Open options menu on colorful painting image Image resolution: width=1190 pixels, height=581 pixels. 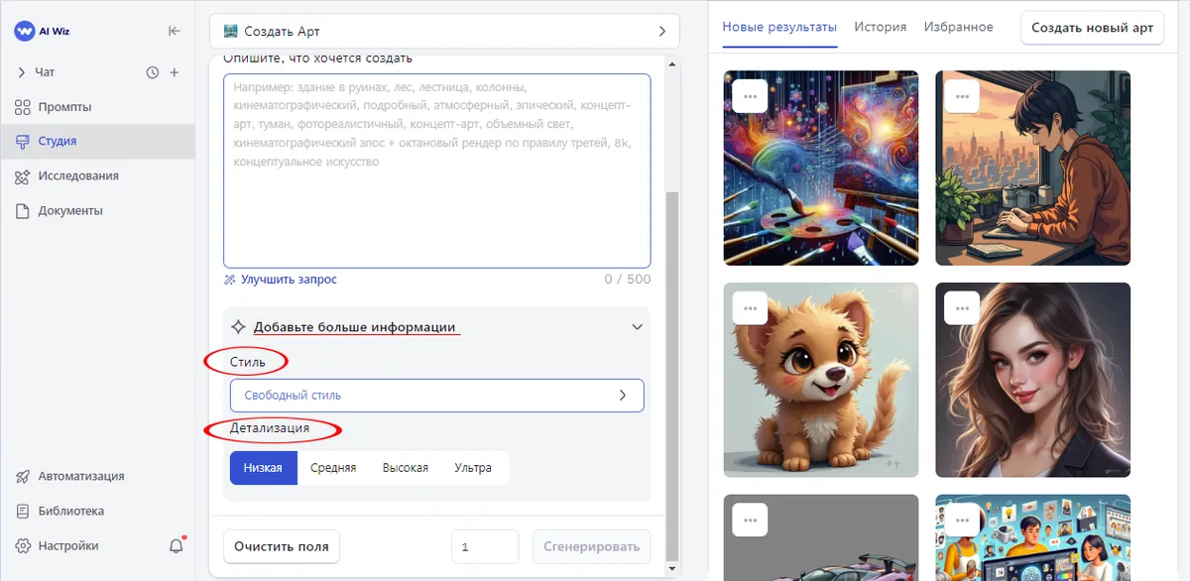[x=751, y=96]
